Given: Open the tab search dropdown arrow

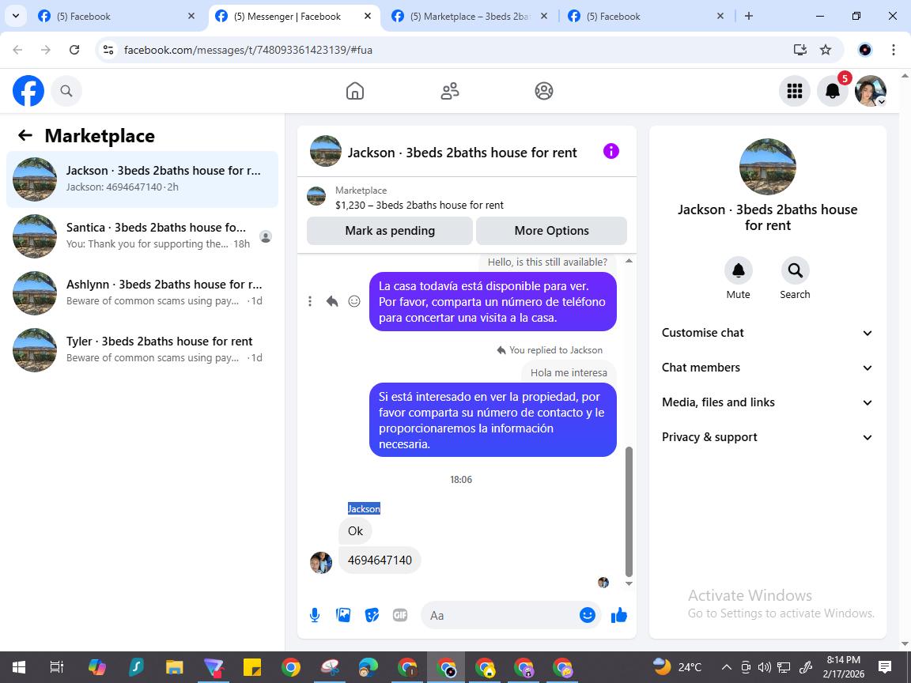Looking at the screenshot, I should (16, 17).
